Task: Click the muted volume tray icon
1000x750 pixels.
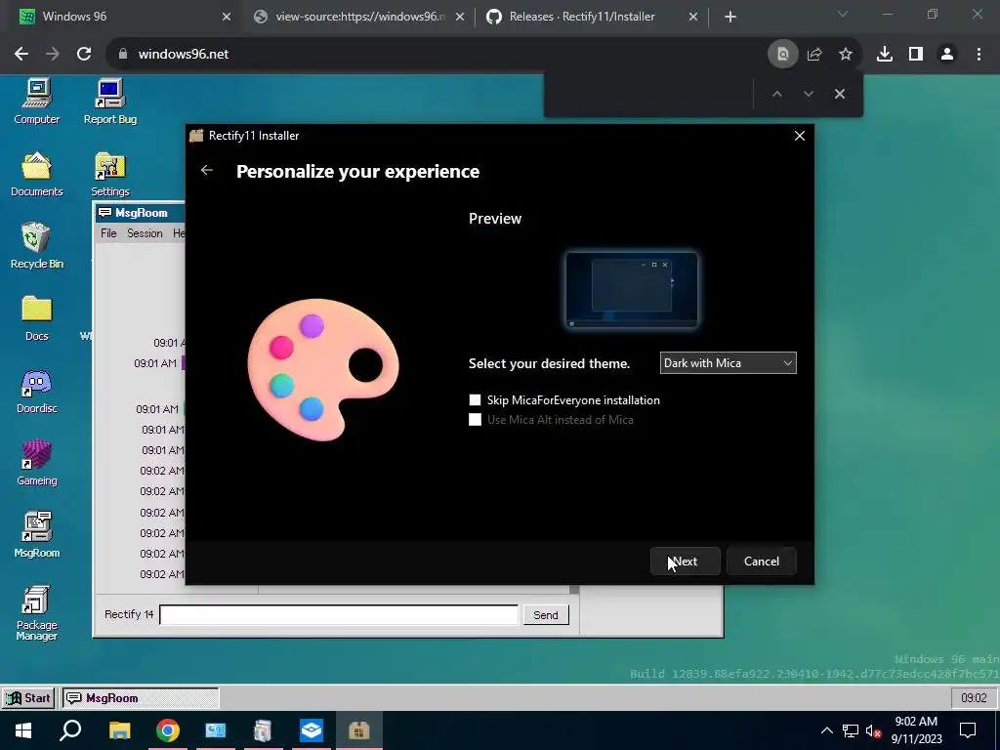Action: (873, 730)
